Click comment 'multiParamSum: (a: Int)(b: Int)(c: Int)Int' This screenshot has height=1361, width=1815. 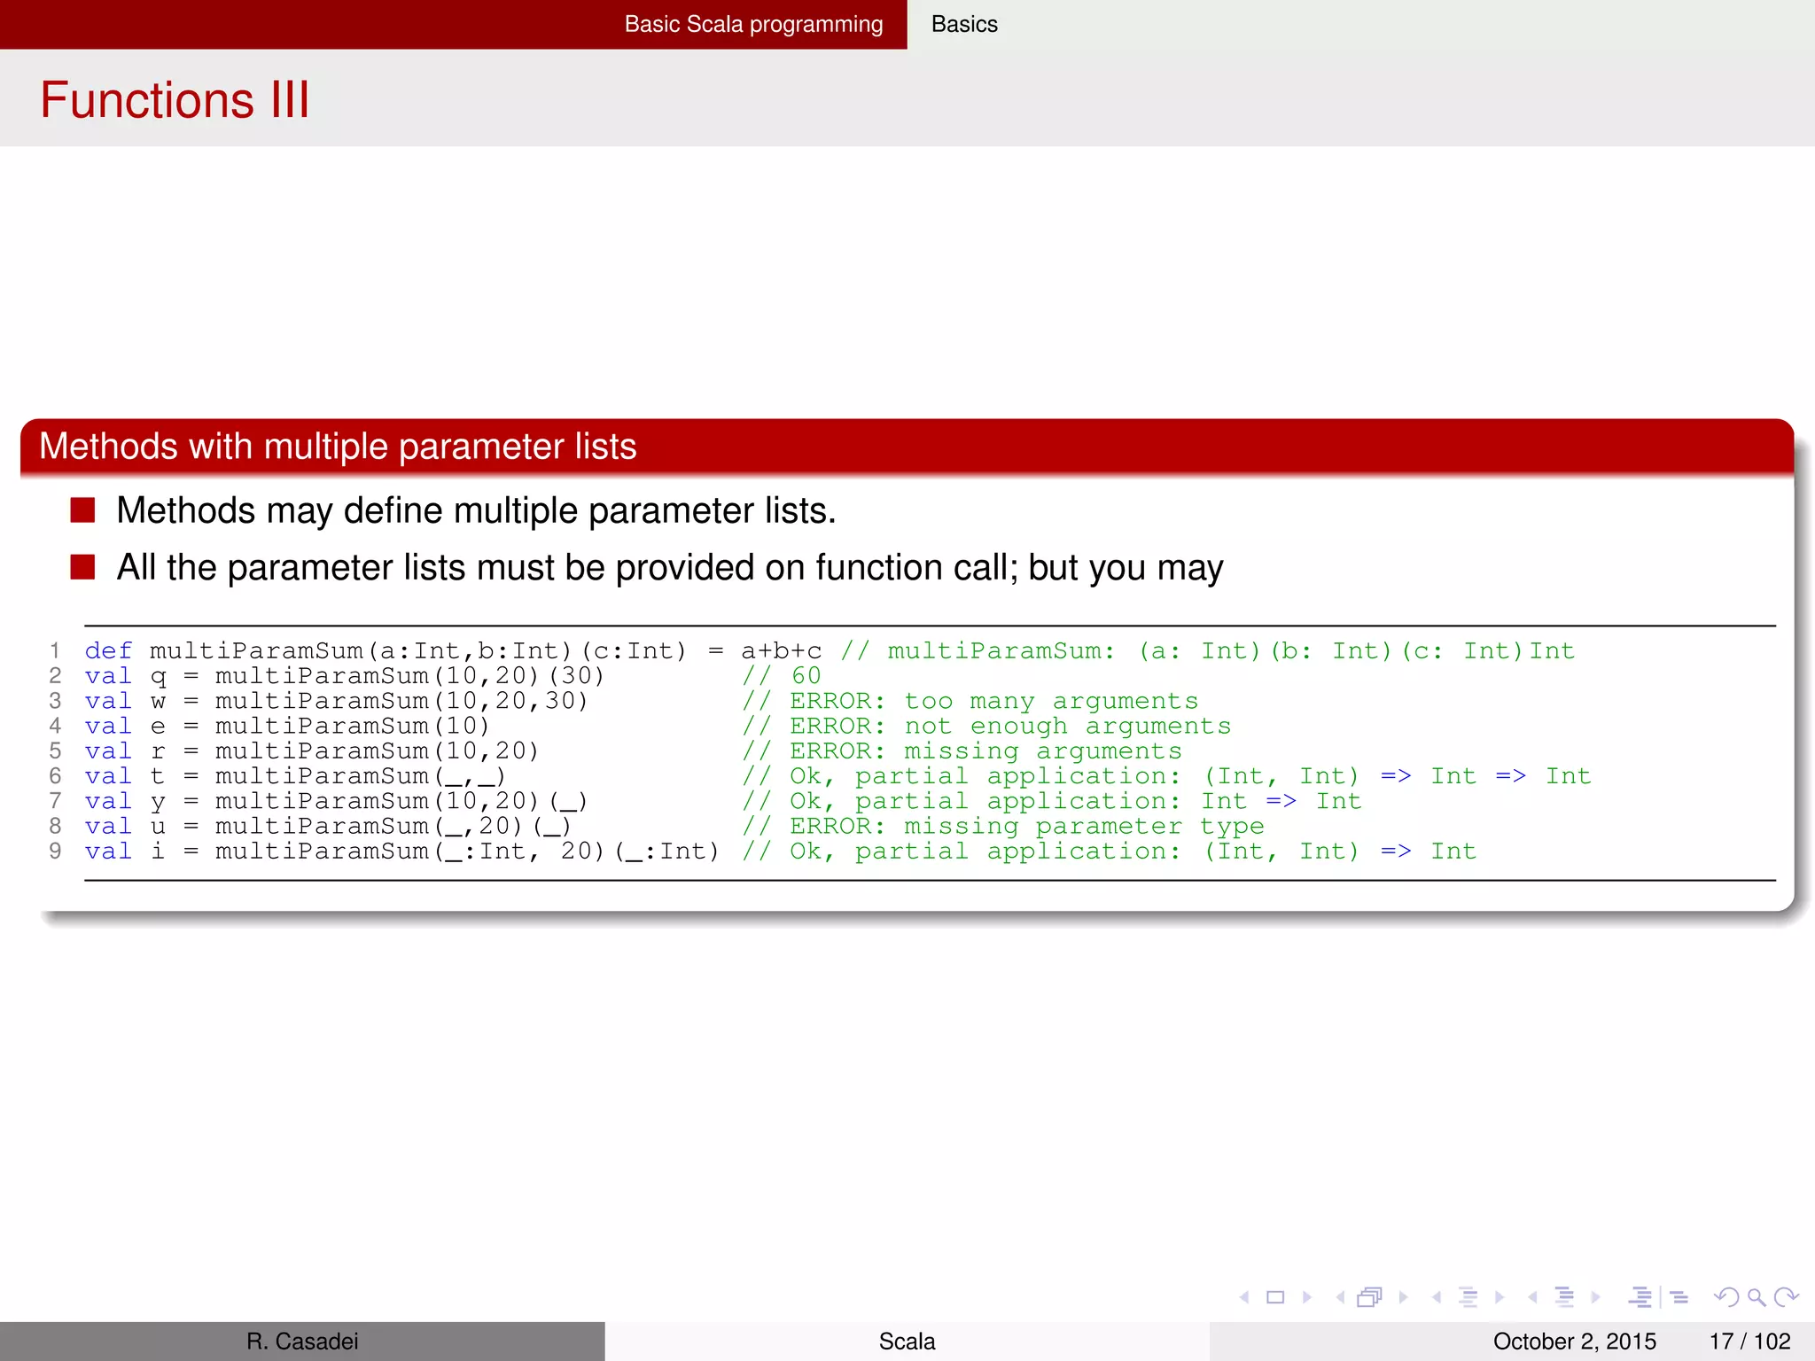coord(1231,651)
